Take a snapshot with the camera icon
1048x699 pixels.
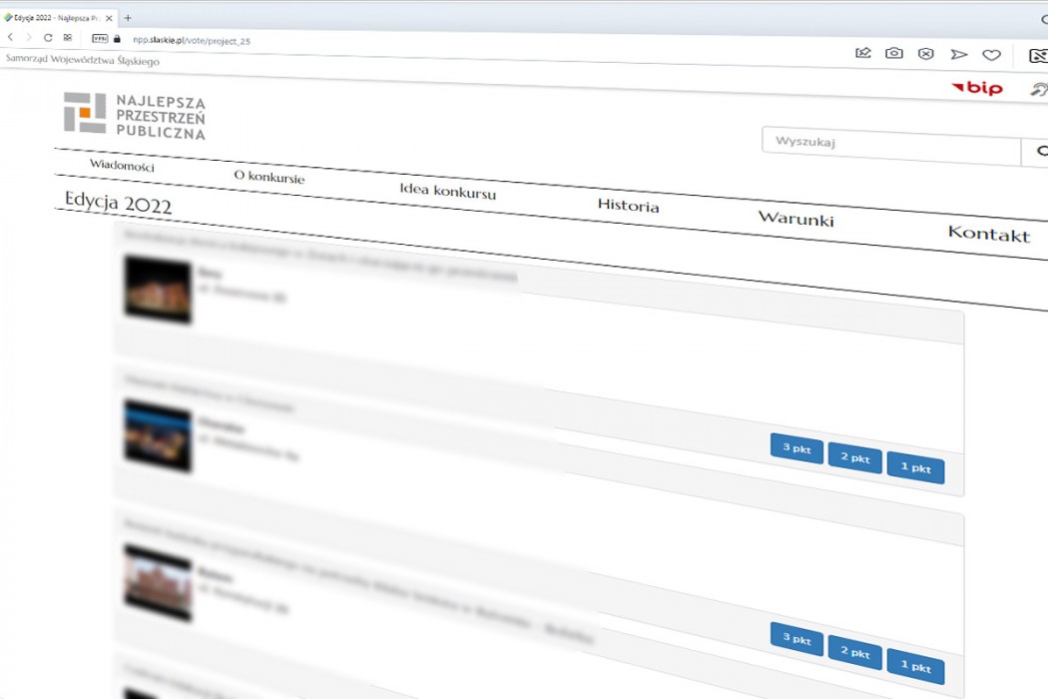pos(893,53)
